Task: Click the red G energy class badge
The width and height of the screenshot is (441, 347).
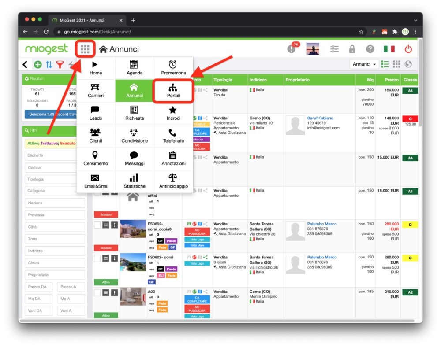Action: (x=410, y=119)
